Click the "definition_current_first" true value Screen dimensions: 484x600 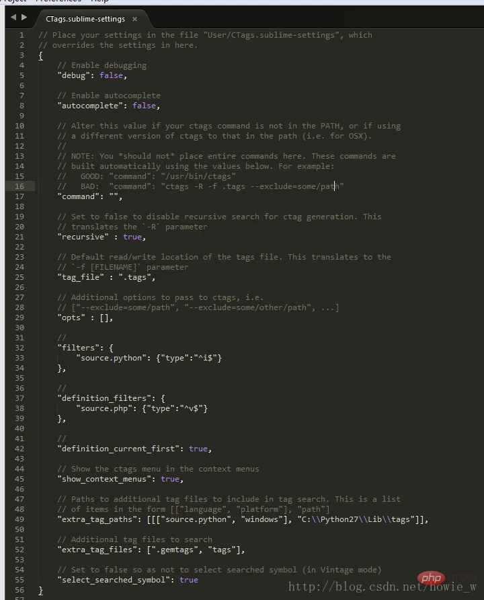pos(198,449)
